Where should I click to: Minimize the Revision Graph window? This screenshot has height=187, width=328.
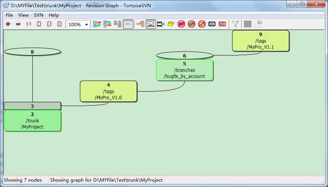[x=292, y=4]
